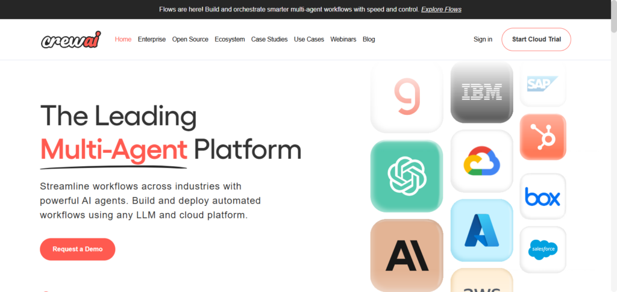Image resolution: width=617 pixels, height=292 pixels.
Task: Click the pink number 9 logo tile
Action: coord(407,98)
